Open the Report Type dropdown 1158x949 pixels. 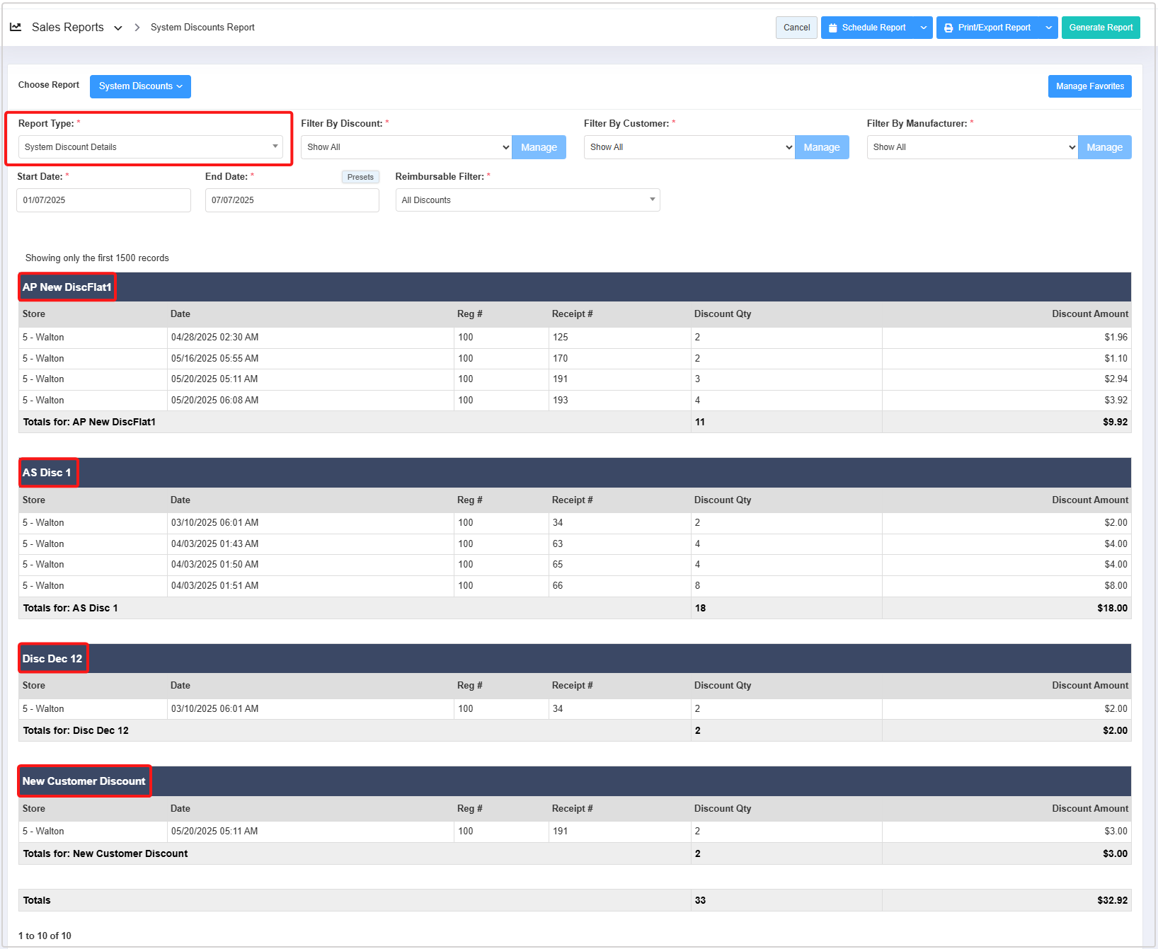coord(150,147)
